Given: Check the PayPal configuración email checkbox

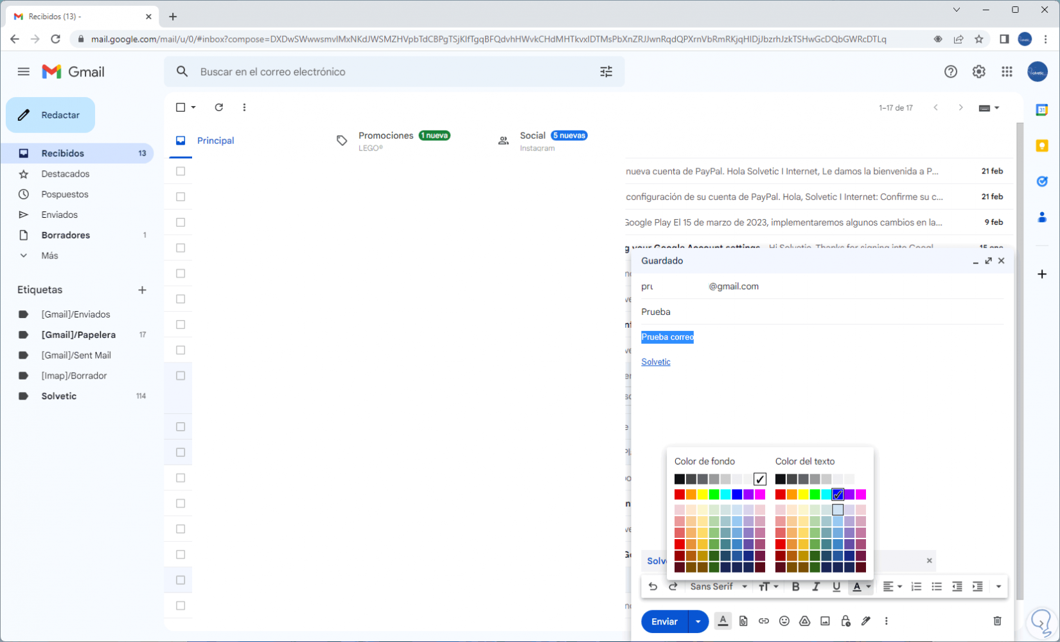Looking at the screenshot, I should click(181, 197).
